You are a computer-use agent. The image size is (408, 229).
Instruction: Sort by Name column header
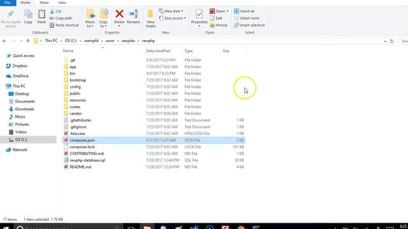coord(103,51)
